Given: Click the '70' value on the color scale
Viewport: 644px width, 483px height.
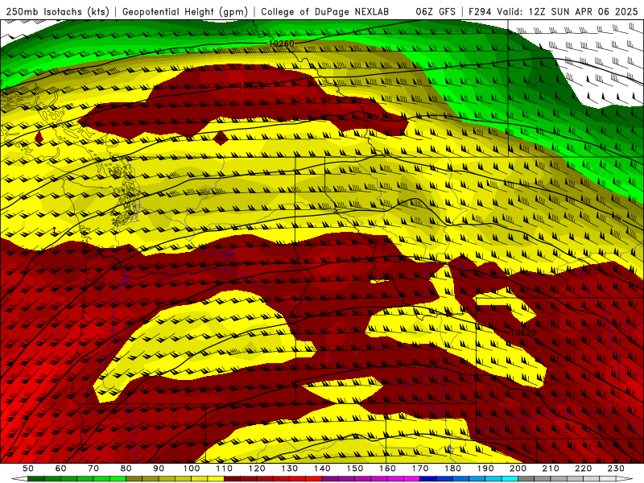Looking at the screenshot, I should pos(93,469).
